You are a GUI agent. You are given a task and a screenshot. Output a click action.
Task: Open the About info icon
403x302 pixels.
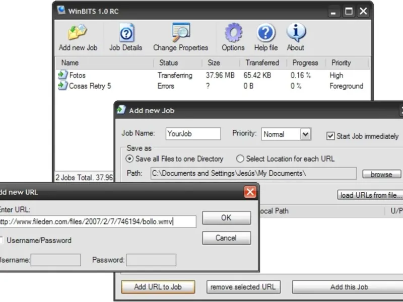click(x=296, y=32)
